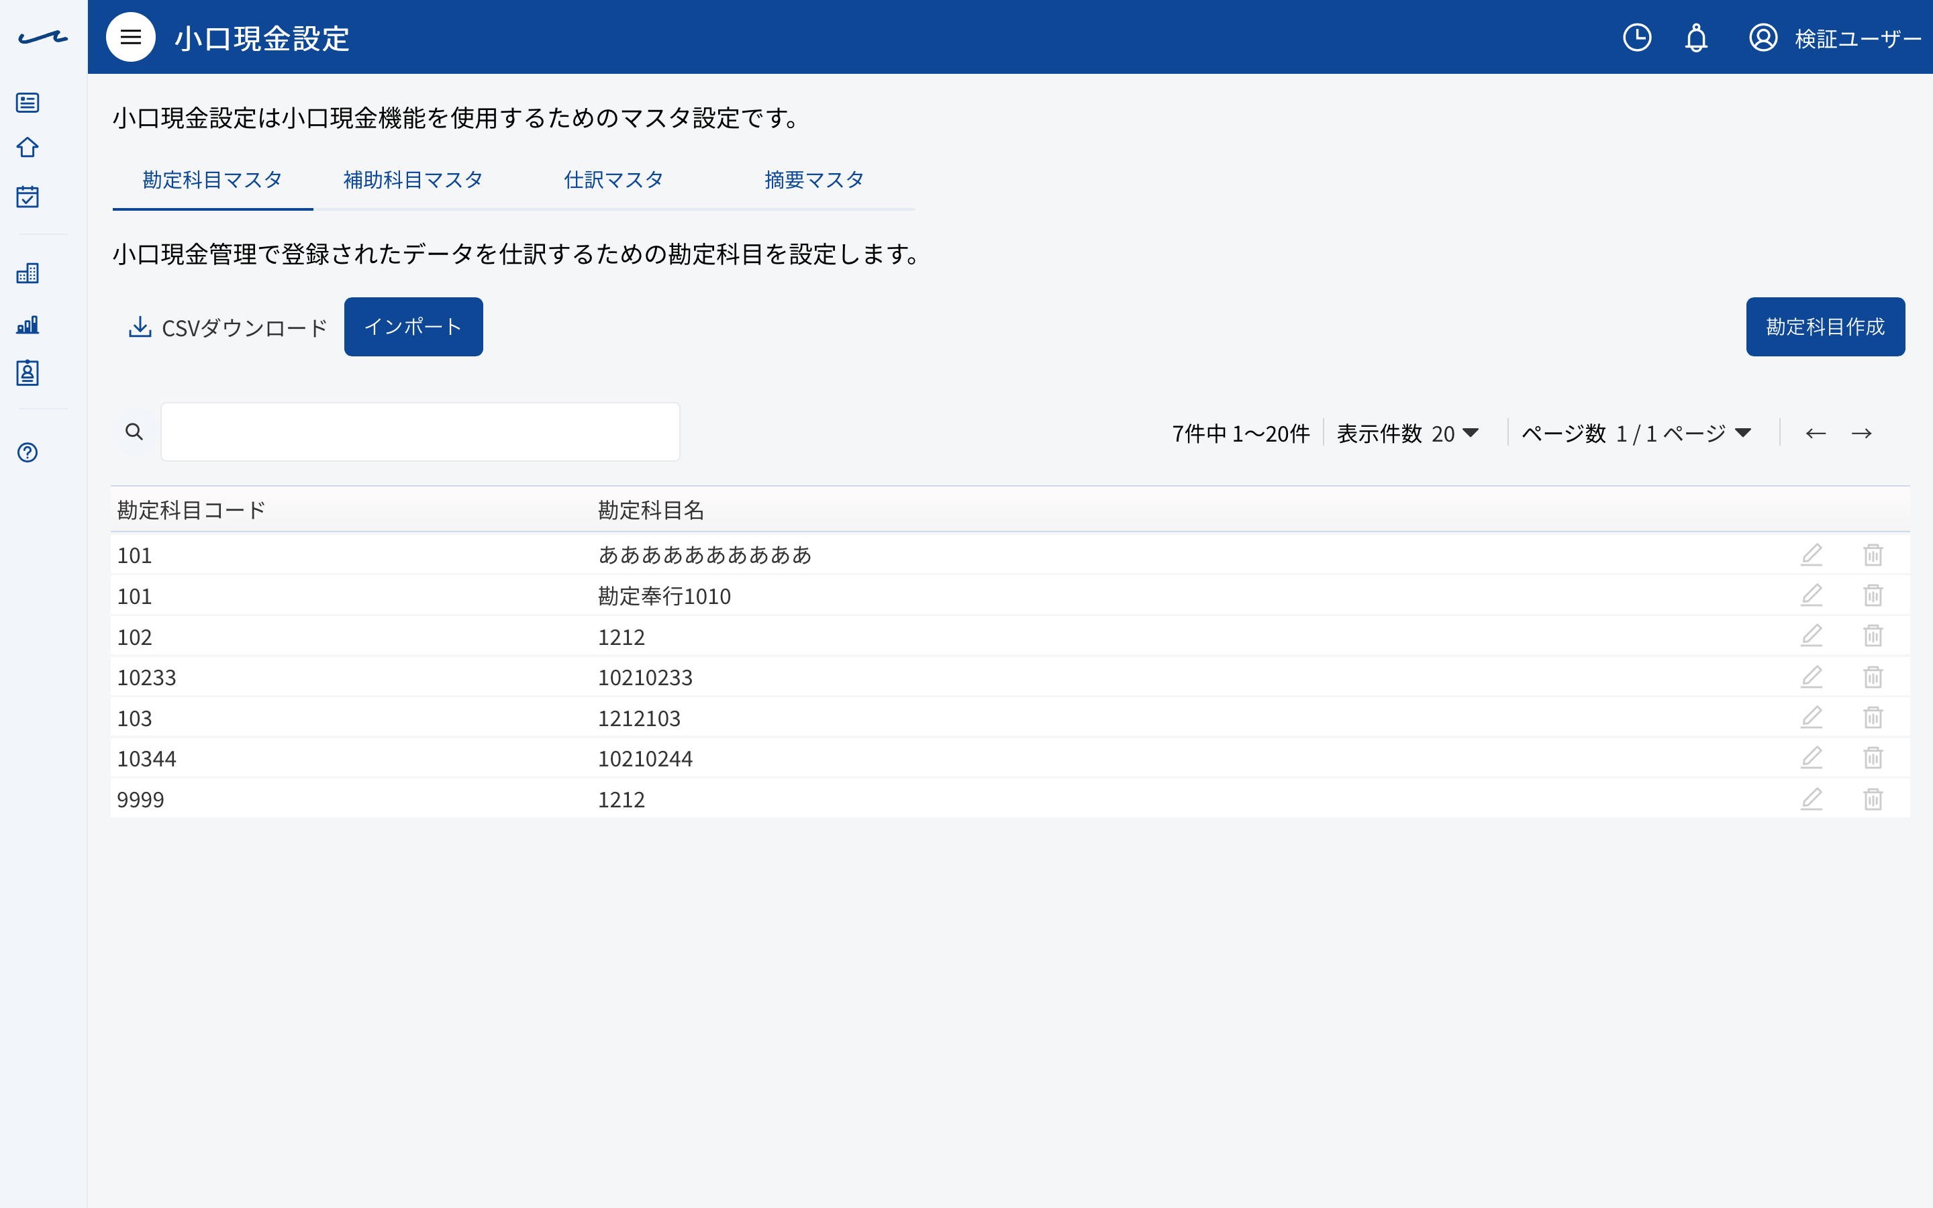Delete row with code 10233
This screenshot has height=1208, width=1933.
pos(1873,676)
